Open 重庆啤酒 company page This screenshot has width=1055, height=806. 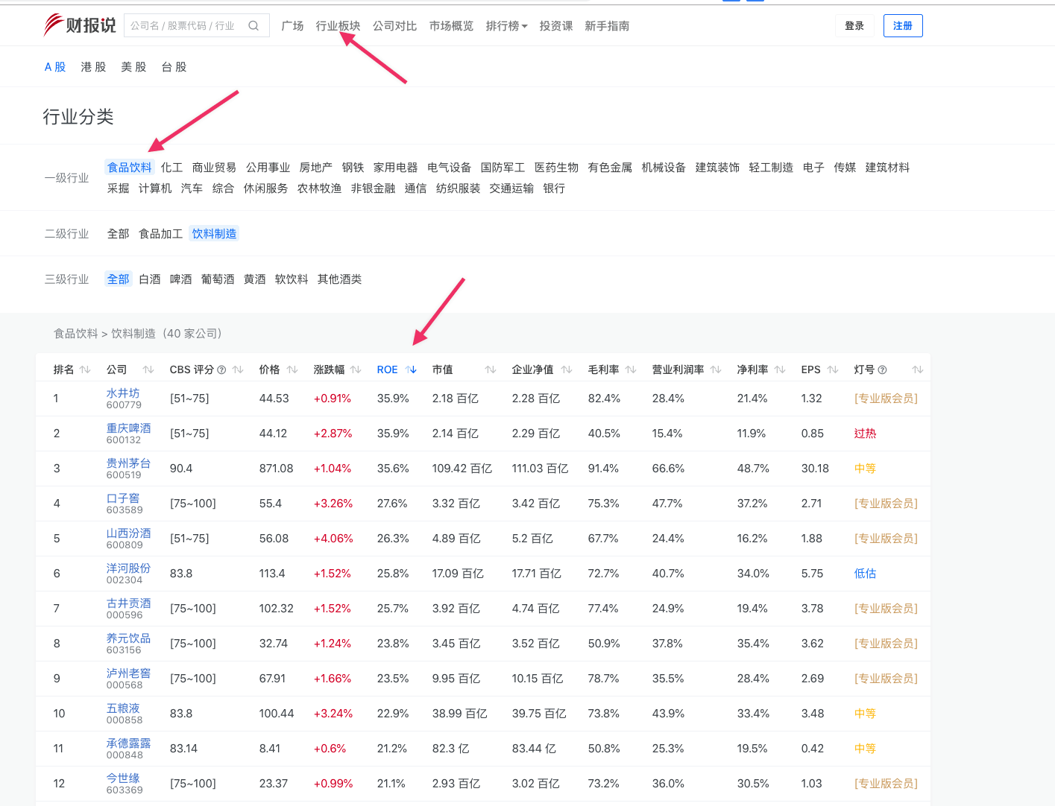click(128, 428)
